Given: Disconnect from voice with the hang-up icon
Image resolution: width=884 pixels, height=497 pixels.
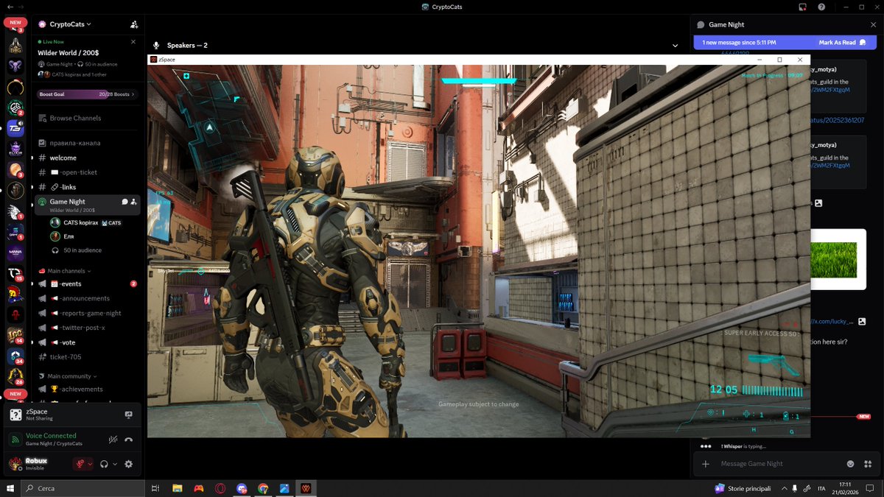Looking at the screenshot, I should (x=129, y=440).
